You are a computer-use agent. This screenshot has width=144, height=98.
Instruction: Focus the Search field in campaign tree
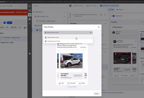50,6
